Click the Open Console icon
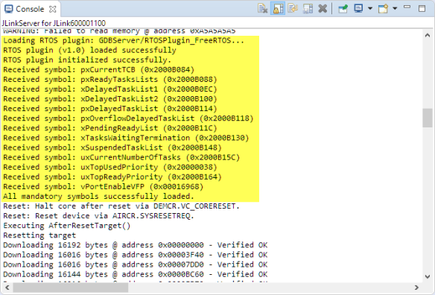Image resolution: width=435 pixels, height=295 pixels. click(383, 8)
